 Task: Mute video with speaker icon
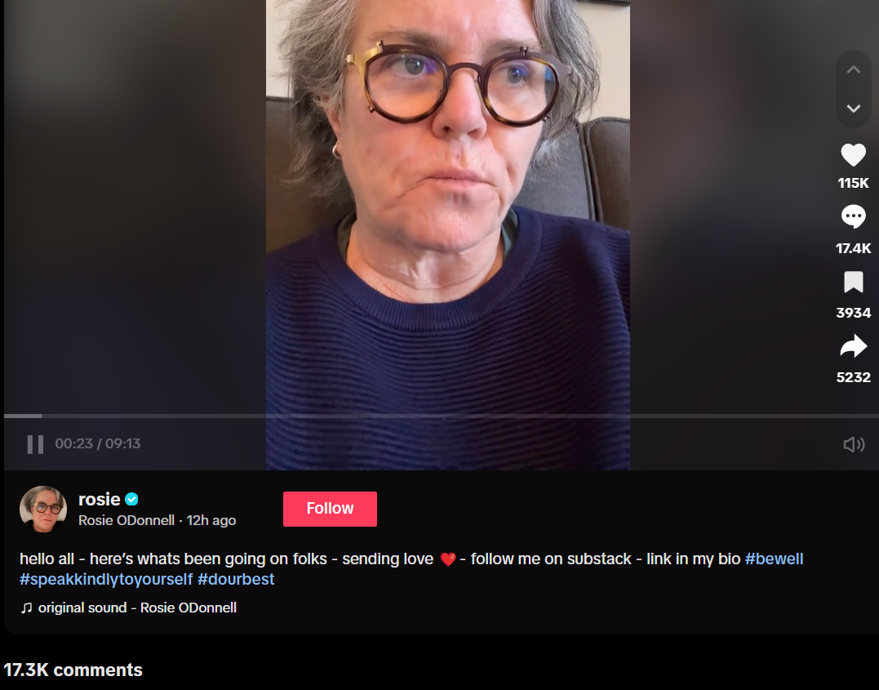853,444
